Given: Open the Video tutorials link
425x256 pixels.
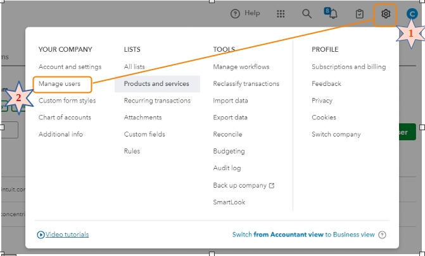Looking at the screenshot, I should click(x=63, y=235).
